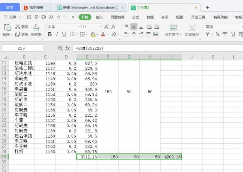Click the decrease indent icon
The width and height of the screenshot is (243, 172).
coord(149,27)
